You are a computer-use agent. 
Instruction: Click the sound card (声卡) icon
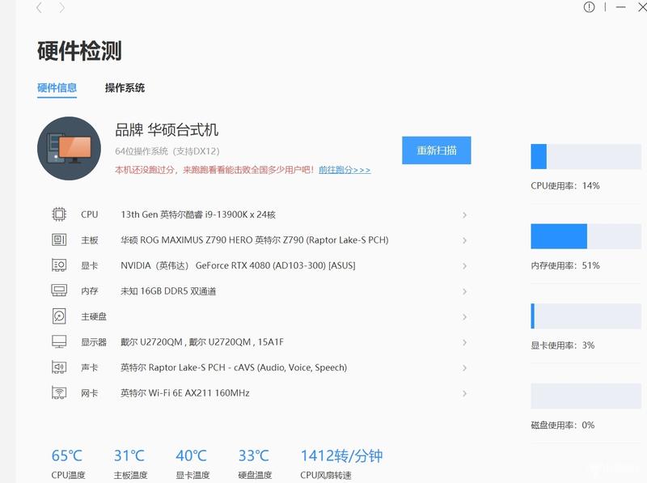(59, 367)
